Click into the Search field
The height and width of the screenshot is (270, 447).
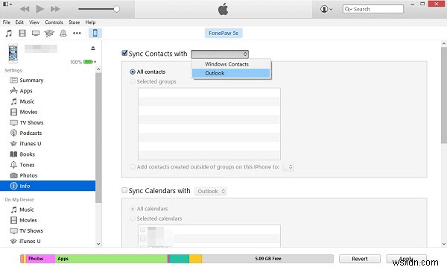tap(373, 9)
